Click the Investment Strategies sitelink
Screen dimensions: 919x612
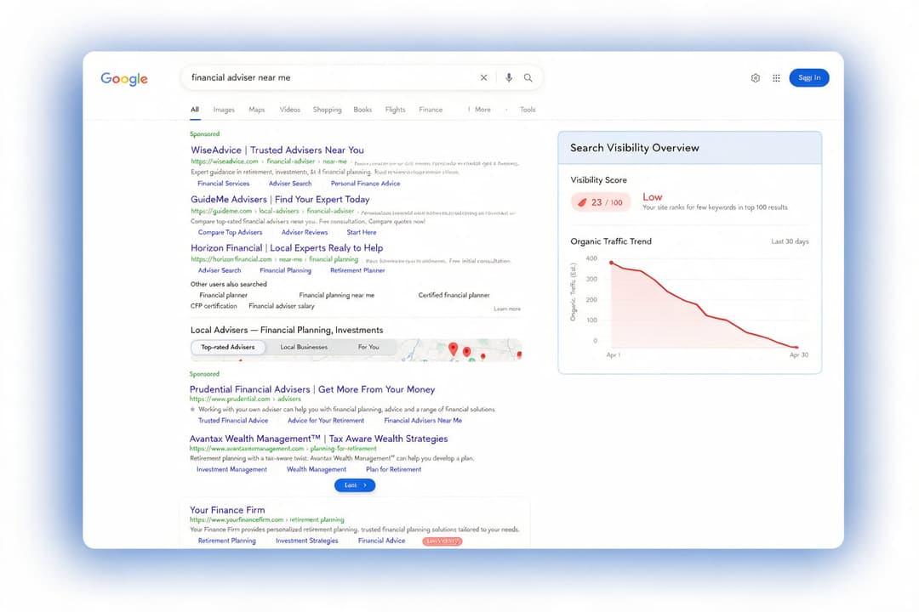pyautogui.click(x=306, y=541)
